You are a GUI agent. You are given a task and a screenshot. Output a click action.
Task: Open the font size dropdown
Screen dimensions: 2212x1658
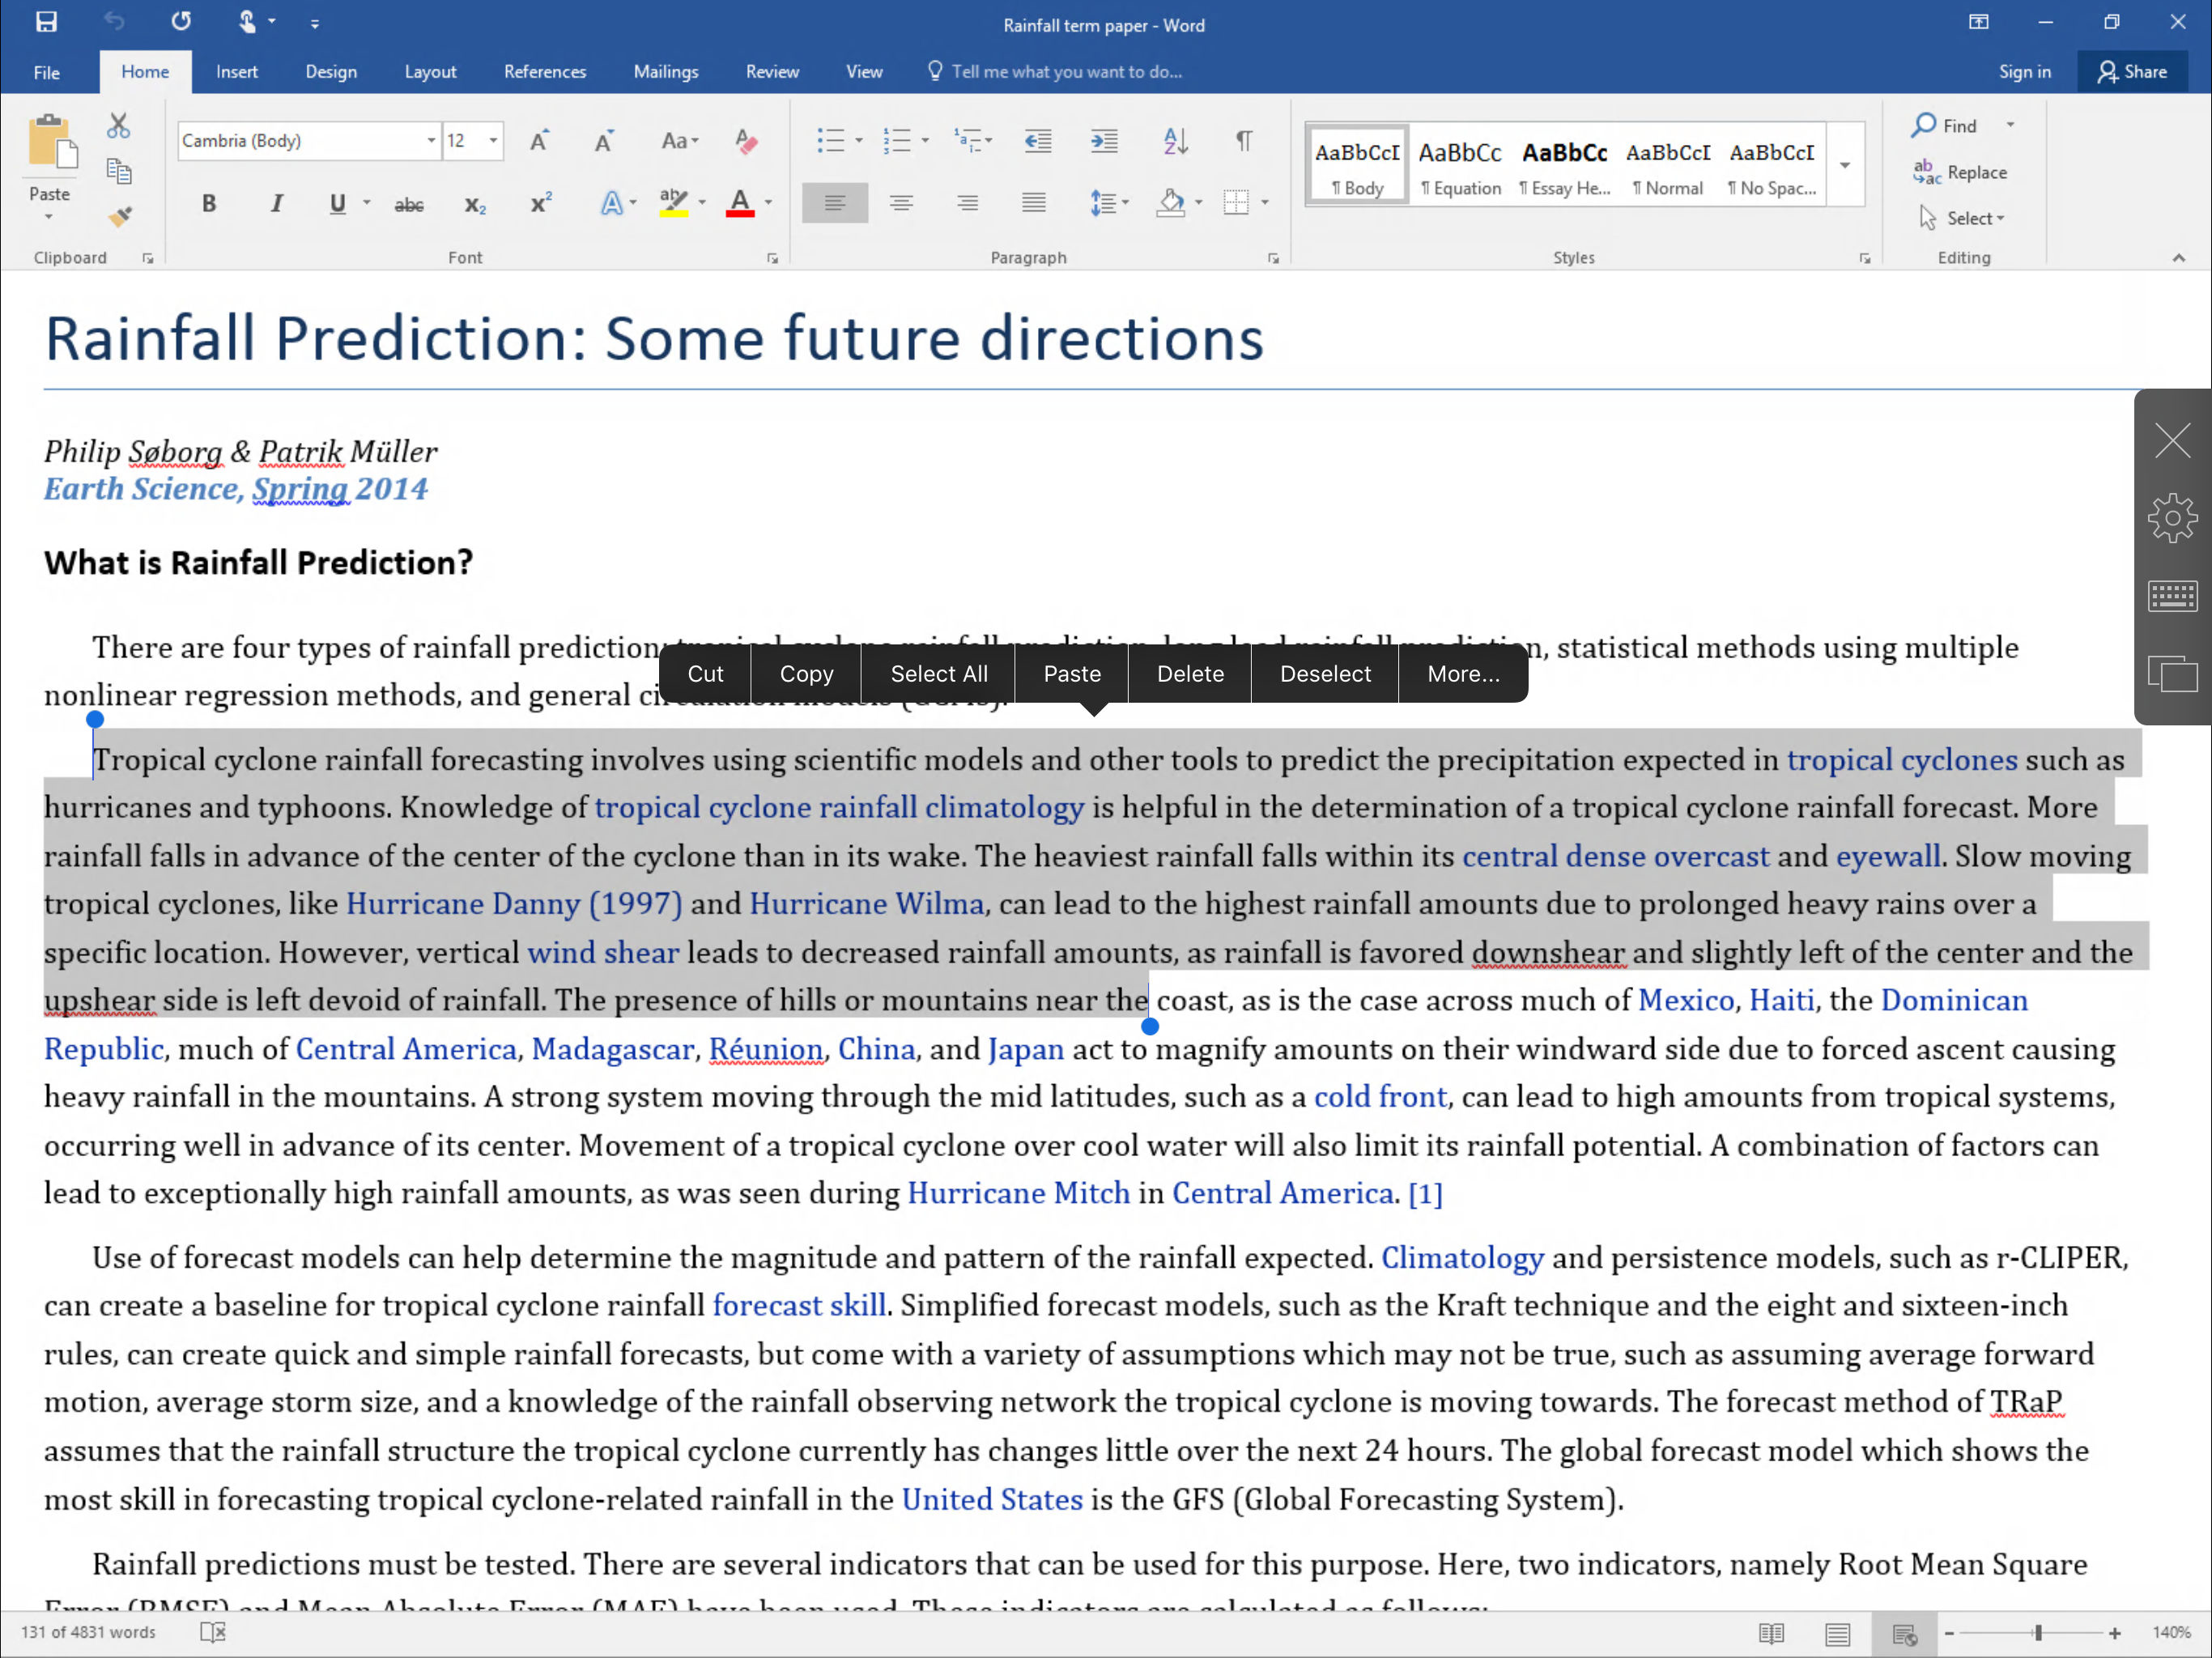click(x=493, y=141)
